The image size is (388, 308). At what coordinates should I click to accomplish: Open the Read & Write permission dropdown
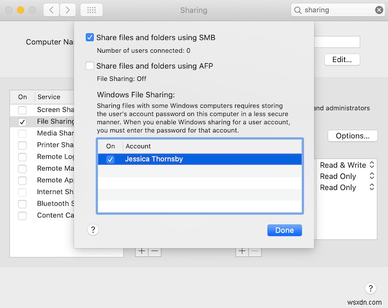346,165
